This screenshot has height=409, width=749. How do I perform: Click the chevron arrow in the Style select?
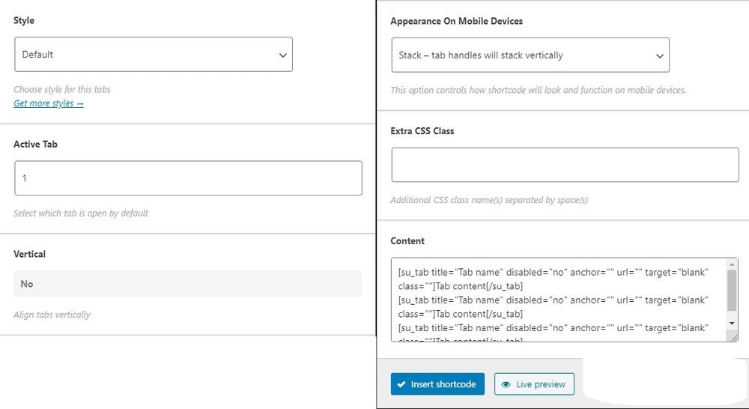[282, 55]
